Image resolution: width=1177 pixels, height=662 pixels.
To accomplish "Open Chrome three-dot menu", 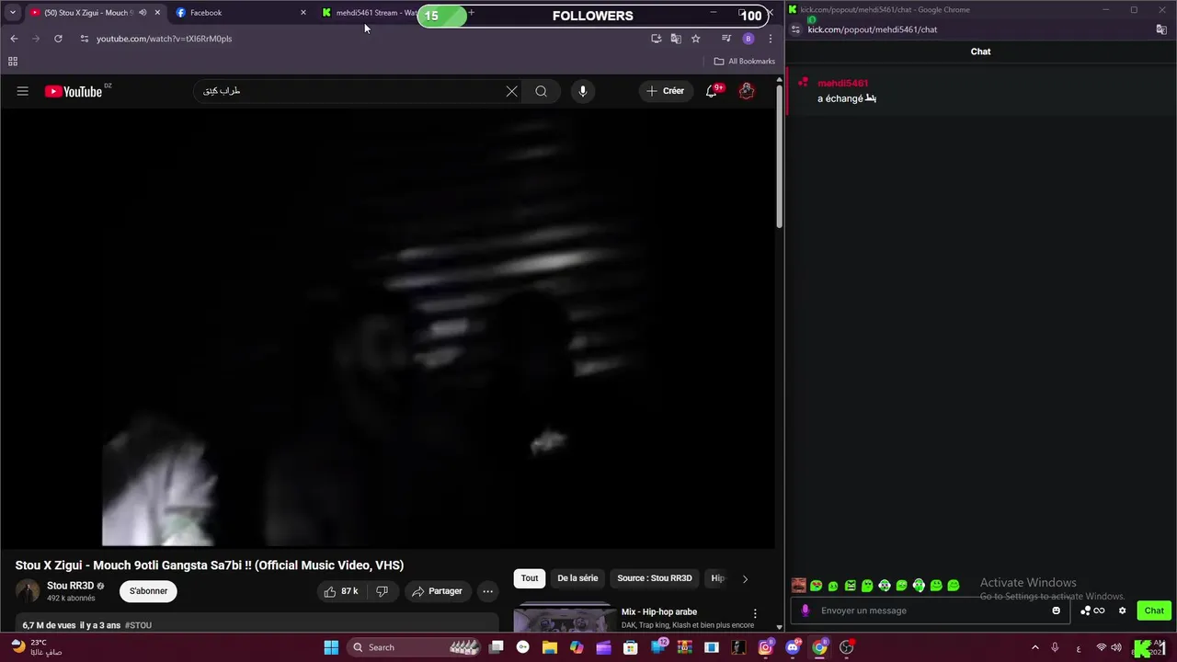I will [771, 39].
